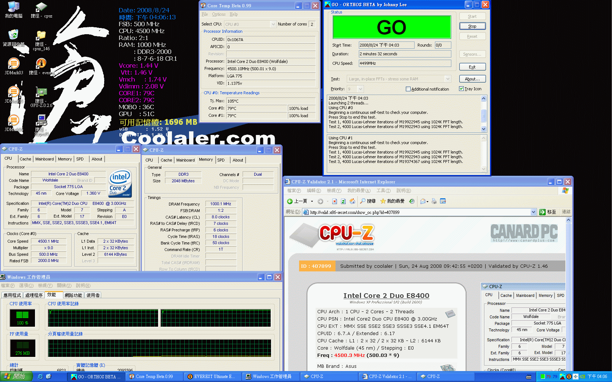Open the Select CPU dropdown in Core Temp
612x382 pixels.
pos(273,24)
